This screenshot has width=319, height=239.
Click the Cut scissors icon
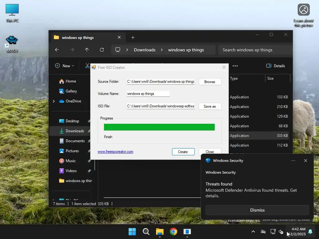click(87, 66)
